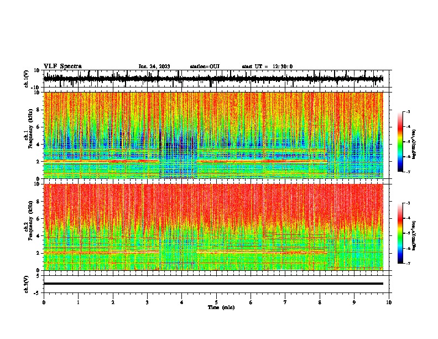Click the "9" minute tick on the time axis

click(354, 302)
